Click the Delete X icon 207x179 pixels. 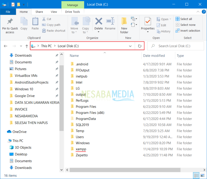click(99, 21)
